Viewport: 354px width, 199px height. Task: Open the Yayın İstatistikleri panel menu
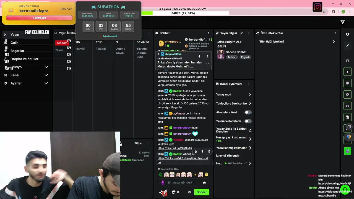coord(148,33)
